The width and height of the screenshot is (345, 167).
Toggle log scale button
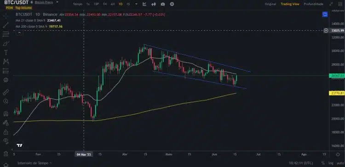coord(330,163)
